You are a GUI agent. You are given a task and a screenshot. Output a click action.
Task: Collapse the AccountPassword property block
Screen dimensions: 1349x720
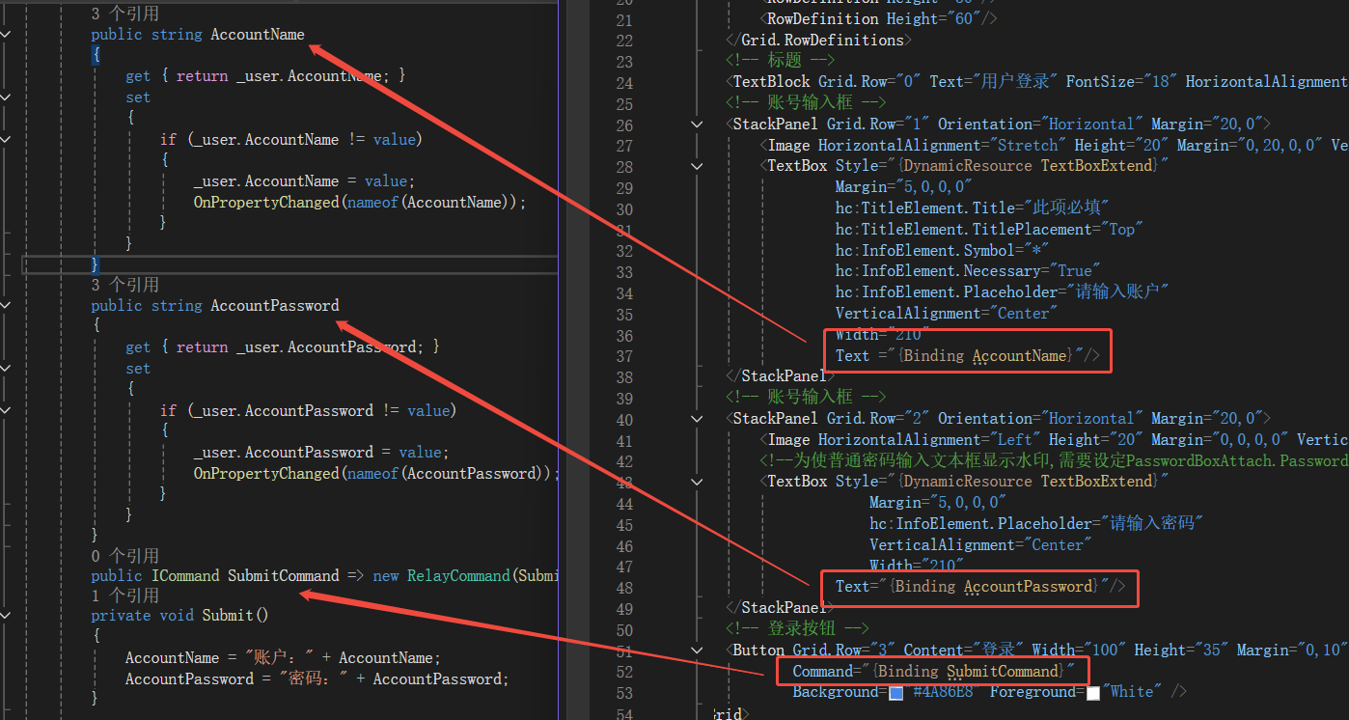[7, 306]
